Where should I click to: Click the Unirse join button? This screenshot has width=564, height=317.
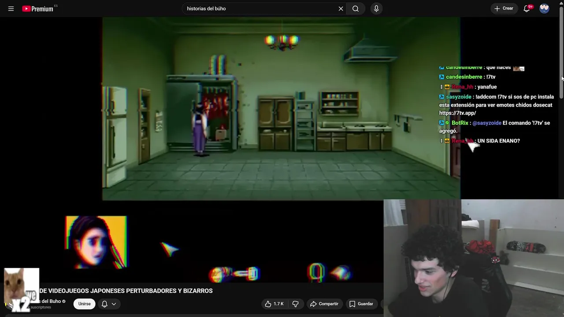pyautogui.click(x=84, y=304)
